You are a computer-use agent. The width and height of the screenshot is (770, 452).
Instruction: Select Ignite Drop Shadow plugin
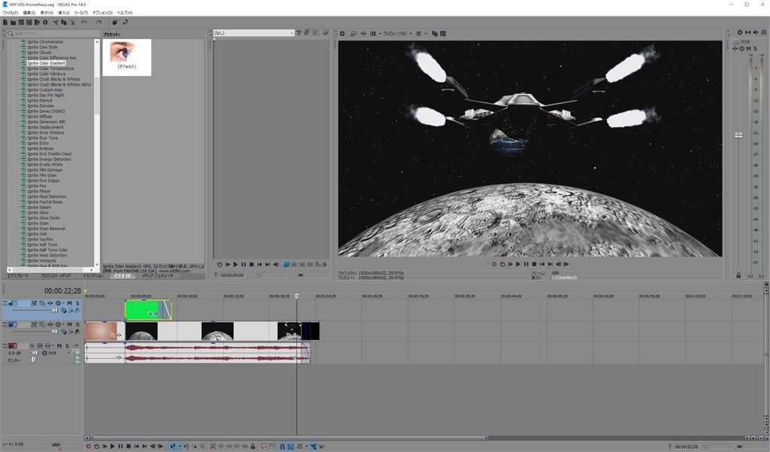pyautogui.click(x=46, y=132)
